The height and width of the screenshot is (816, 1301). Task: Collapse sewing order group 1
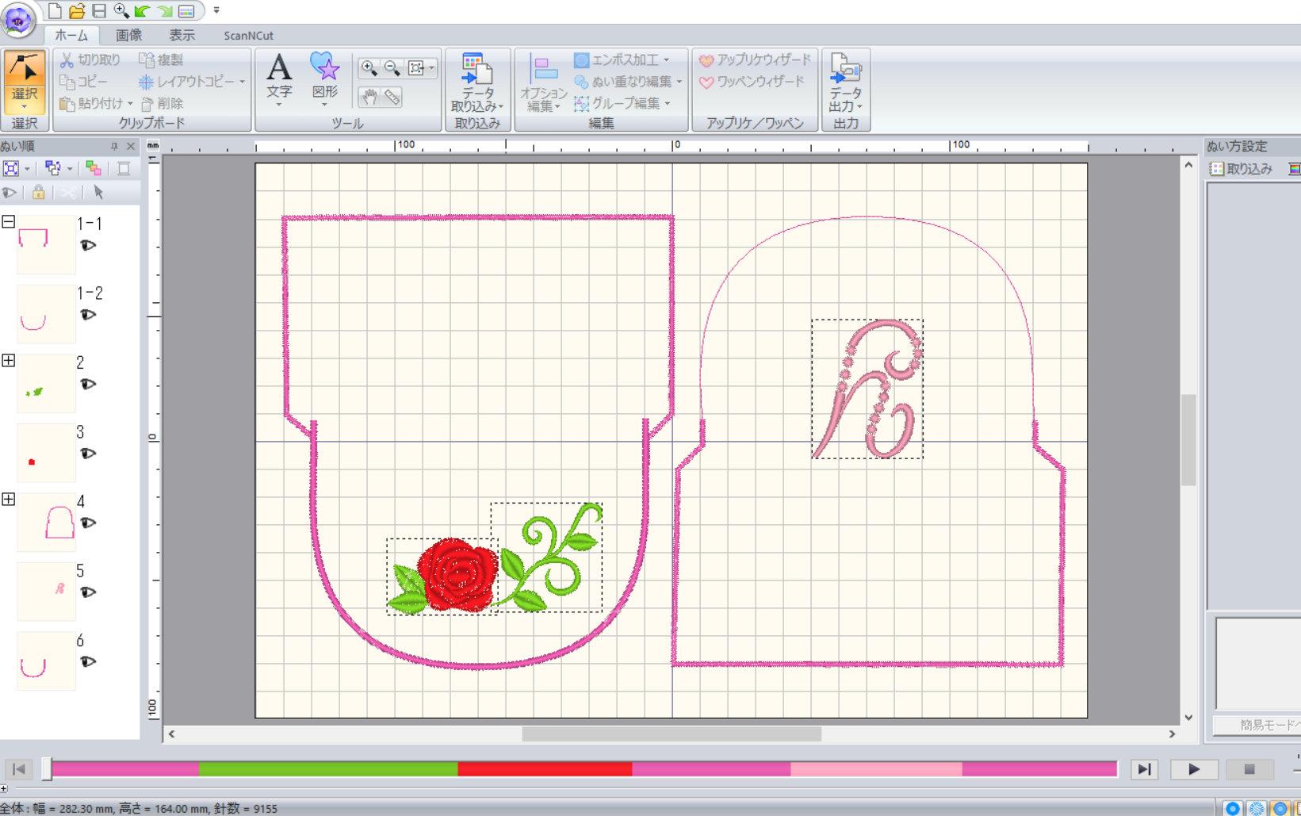pos(8,221)
